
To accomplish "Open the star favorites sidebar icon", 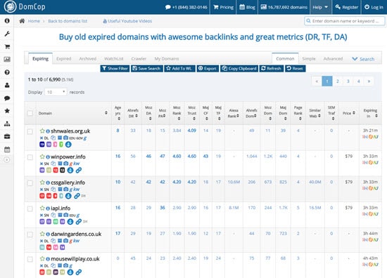I will tap(7, 111).
